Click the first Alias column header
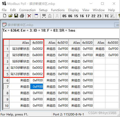The height and width of the screenshot is (117, 120). 20,42
